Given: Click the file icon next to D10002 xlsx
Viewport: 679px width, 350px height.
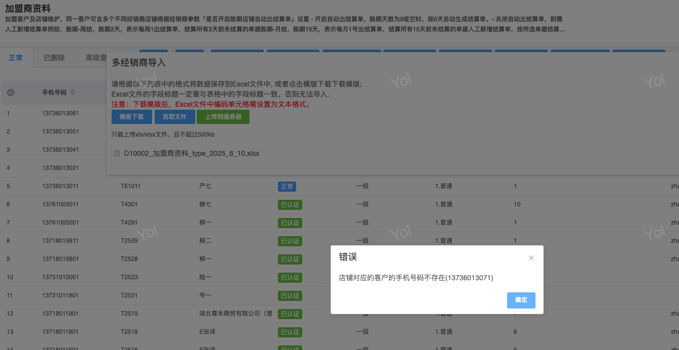Looking at the screenshot, I should click(117, 153).
